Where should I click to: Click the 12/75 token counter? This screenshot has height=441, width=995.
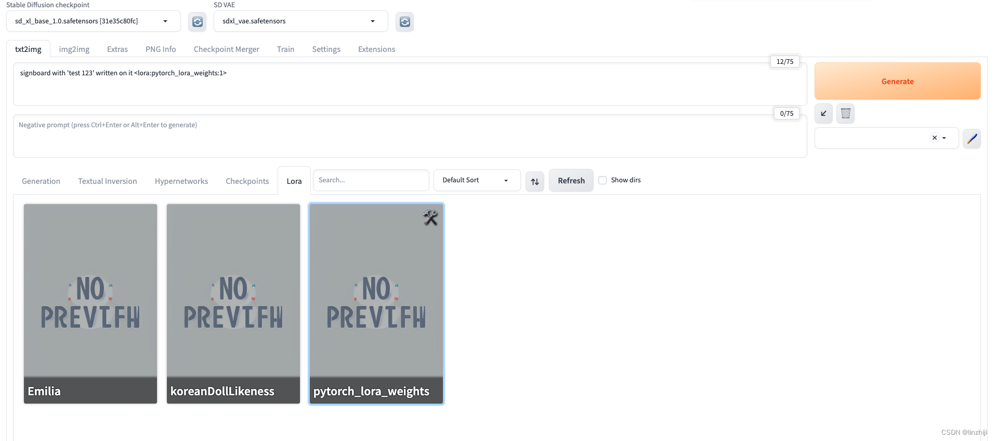(785, 61)
